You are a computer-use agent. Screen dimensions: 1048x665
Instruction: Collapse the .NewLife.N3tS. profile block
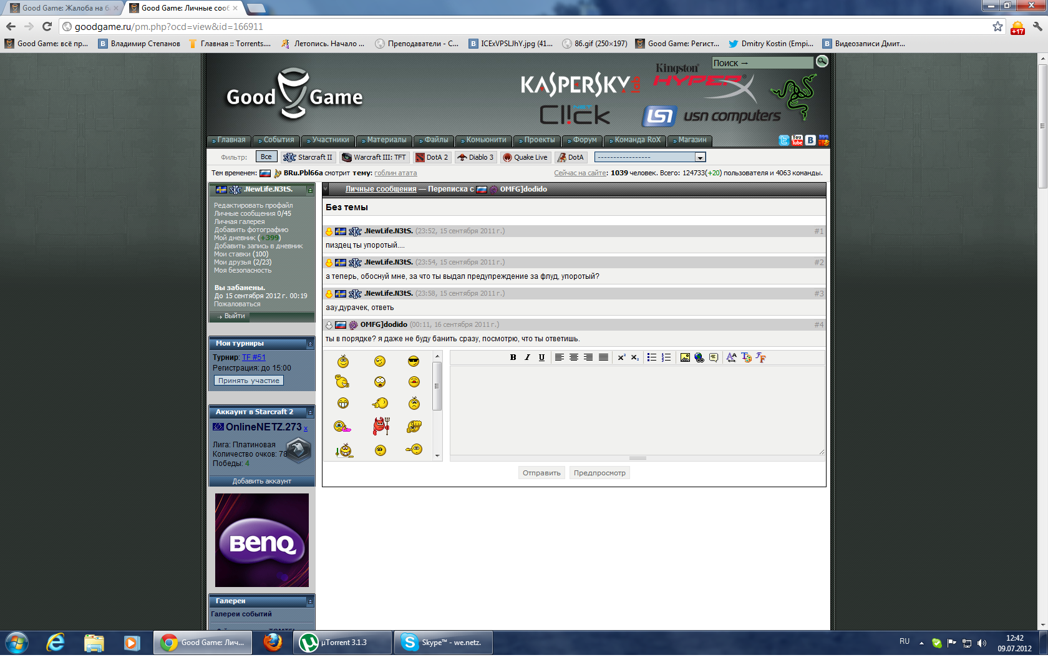(x=310, y=190)
